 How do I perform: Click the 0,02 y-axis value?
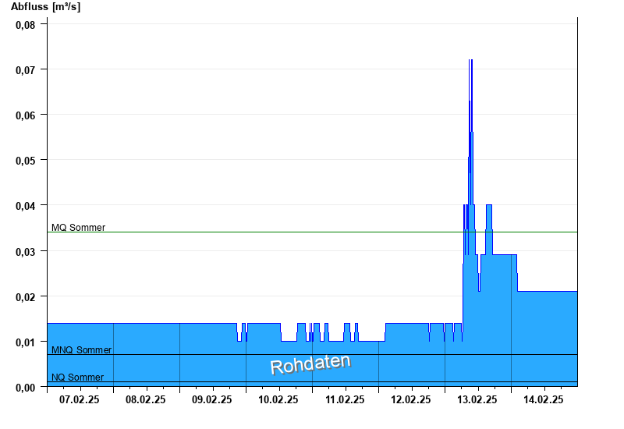click(26, 297)
